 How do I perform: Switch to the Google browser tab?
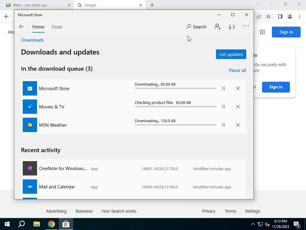109,5
